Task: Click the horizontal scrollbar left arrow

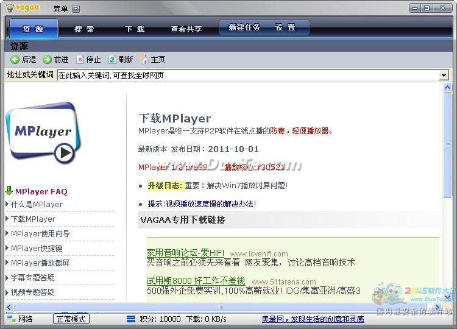Action: pos(9,307)
